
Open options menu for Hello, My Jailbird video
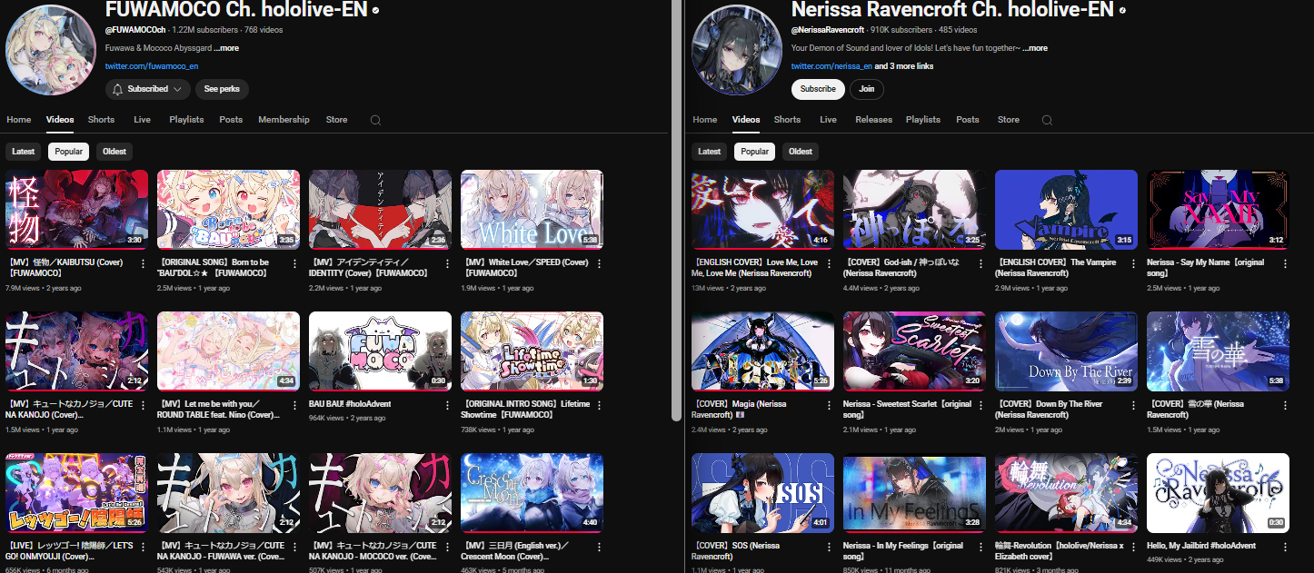coord(1284,547)
